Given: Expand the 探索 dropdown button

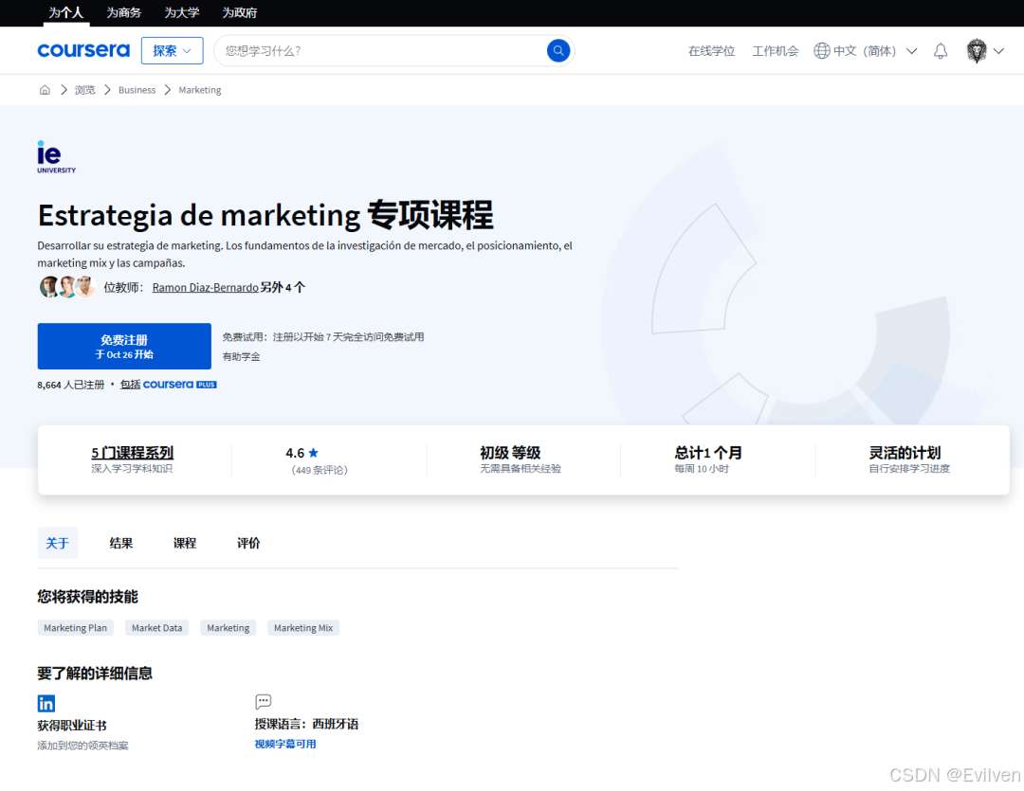Looking at the screenshot, I should point(173,50).
